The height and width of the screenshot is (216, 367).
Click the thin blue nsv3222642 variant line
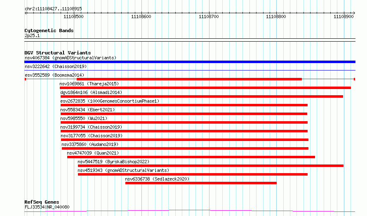coord(190,70)
